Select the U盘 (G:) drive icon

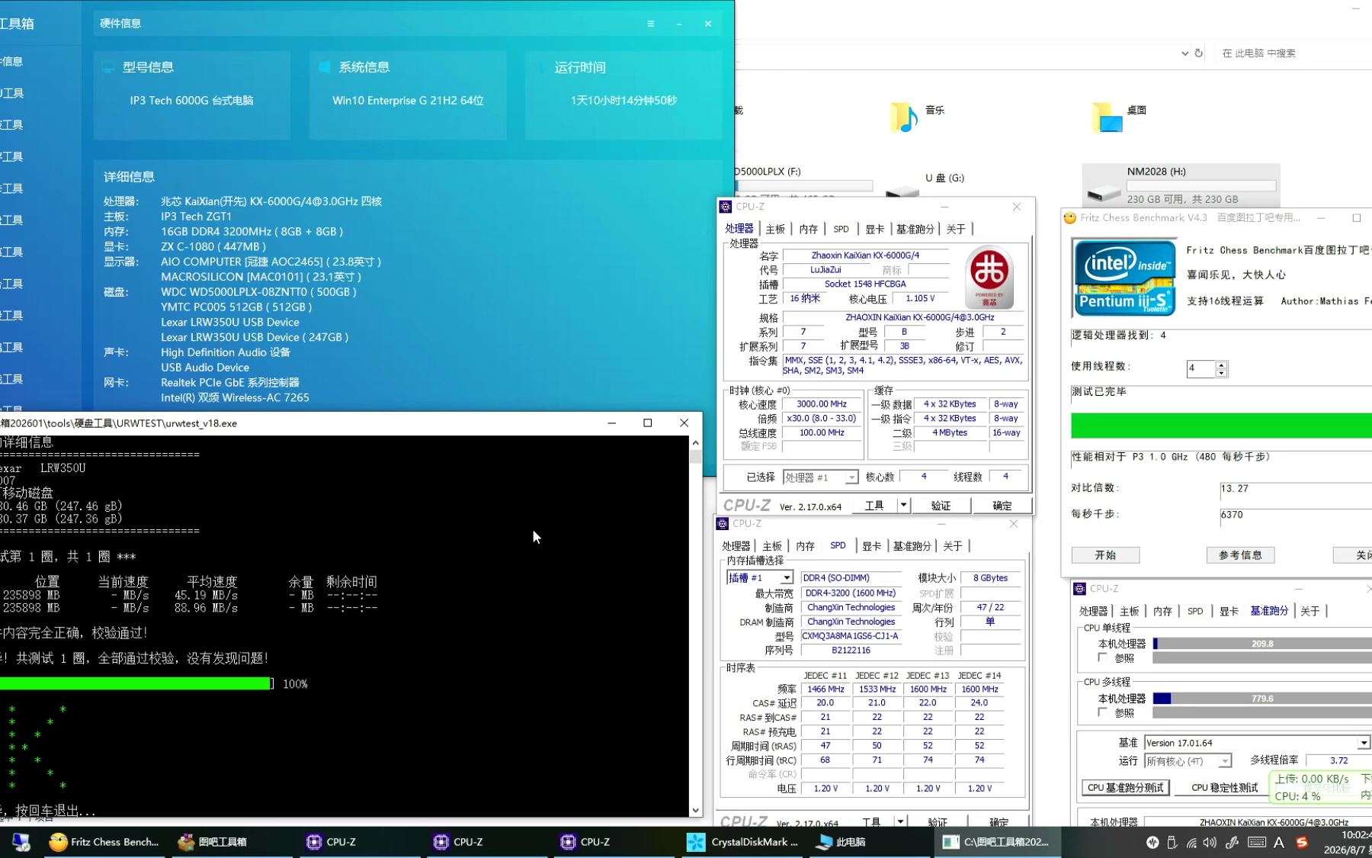(902, 191)
